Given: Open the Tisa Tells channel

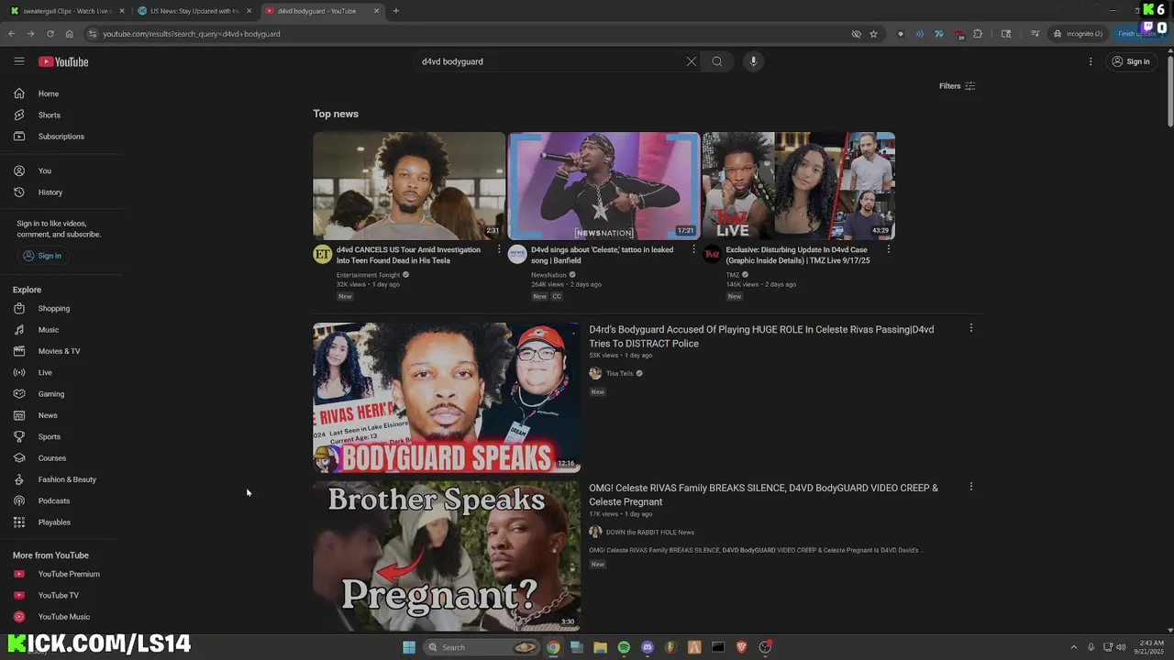Looking at the screenshot, I should tap(619, 373).
